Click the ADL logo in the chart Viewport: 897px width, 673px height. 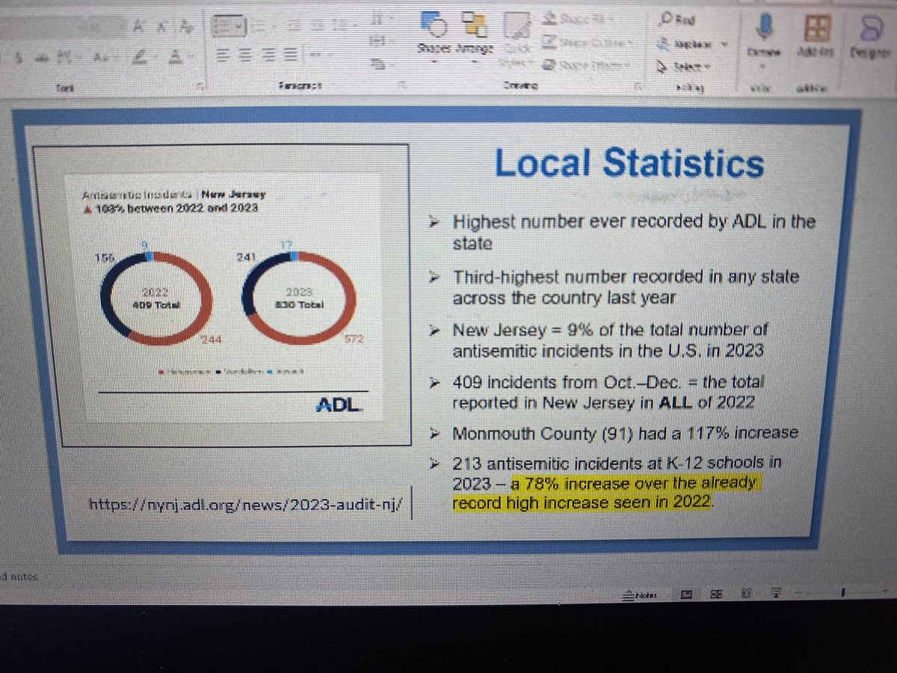(x=338, y=405)
